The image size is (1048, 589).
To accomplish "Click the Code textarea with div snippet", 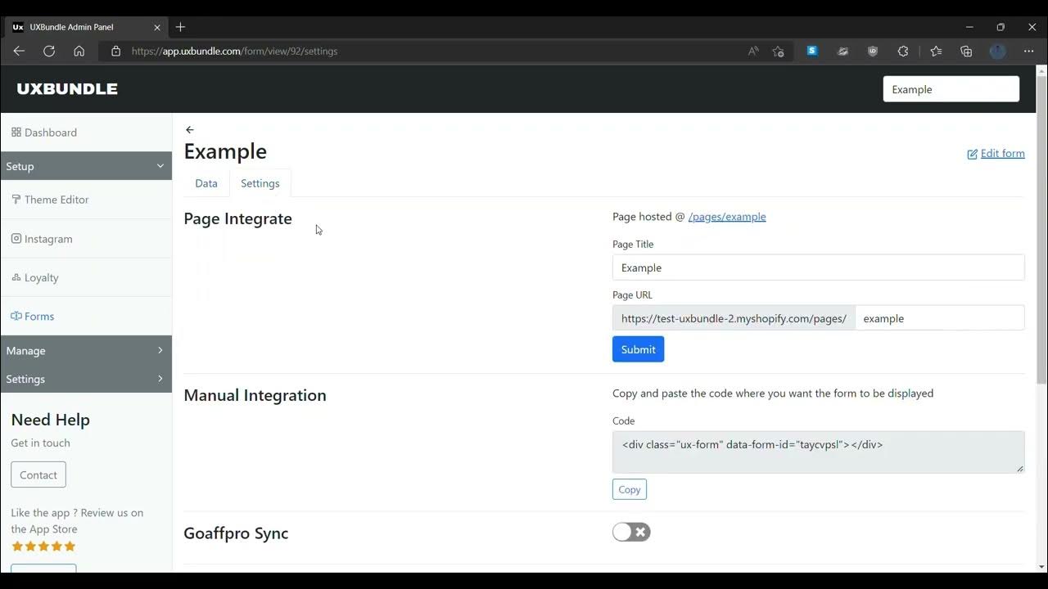I will coord(819,452).
